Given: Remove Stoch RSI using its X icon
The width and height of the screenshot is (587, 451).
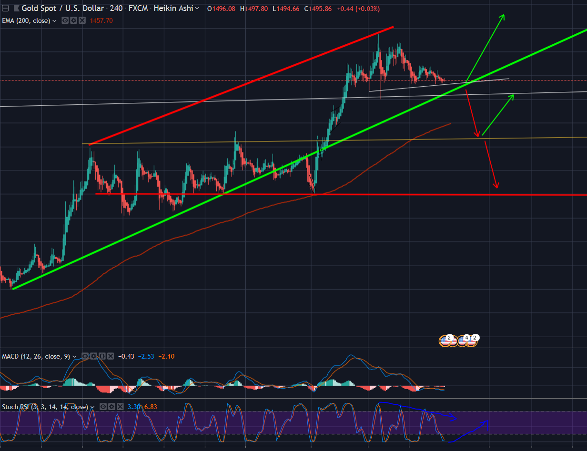Looking at the screenshot, I should pyautogui.click(x=120, y=407).
